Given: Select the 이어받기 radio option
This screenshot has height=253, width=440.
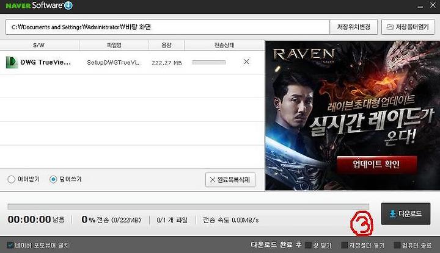Looking at the screenshot, I should (x=12, y=179).
